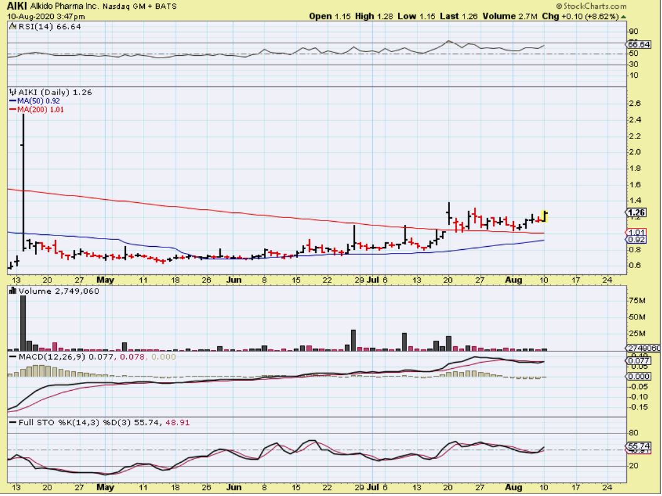Click the red MA(200) legend line swatch
Image resolution: width=662 pixels, height=496 pixels.
pos(13,110)
